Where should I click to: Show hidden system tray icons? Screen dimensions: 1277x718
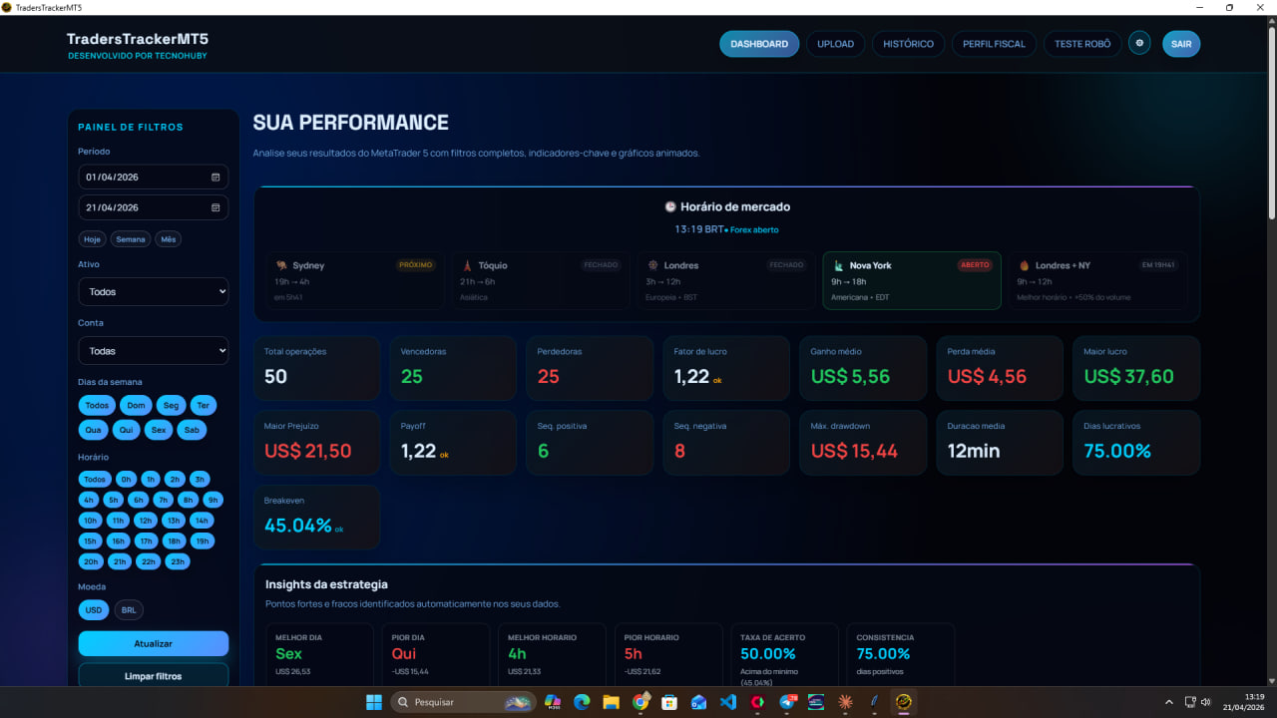[x=1169, y=702]
